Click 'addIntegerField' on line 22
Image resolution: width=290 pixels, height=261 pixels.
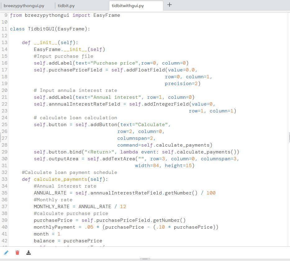(x=166, y=104)
